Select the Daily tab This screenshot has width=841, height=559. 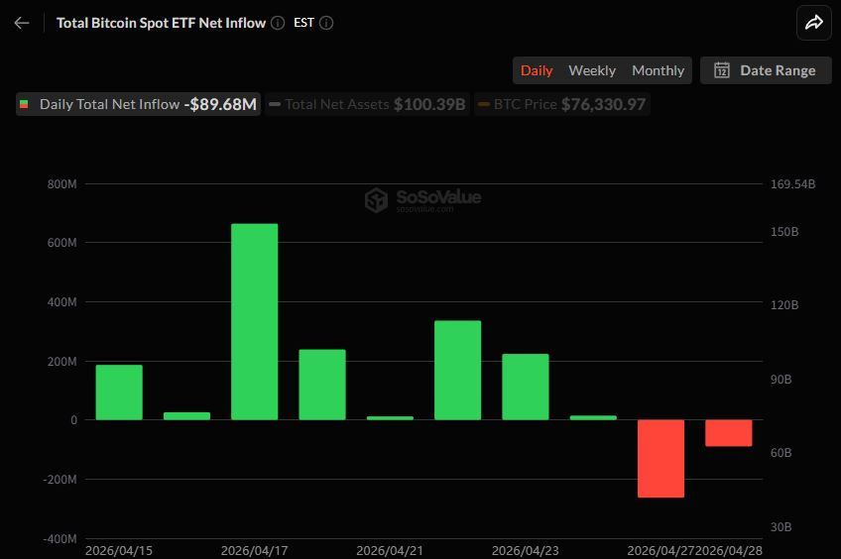(x=537, y=70)
